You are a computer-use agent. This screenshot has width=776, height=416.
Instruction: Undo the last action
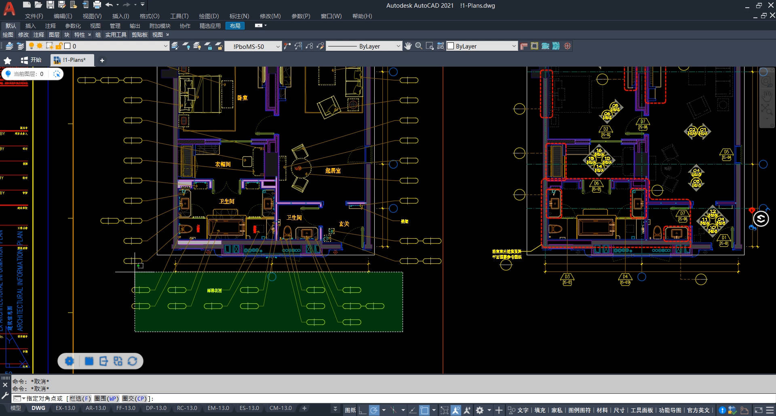pyautogui.click(x=109, y=5)
